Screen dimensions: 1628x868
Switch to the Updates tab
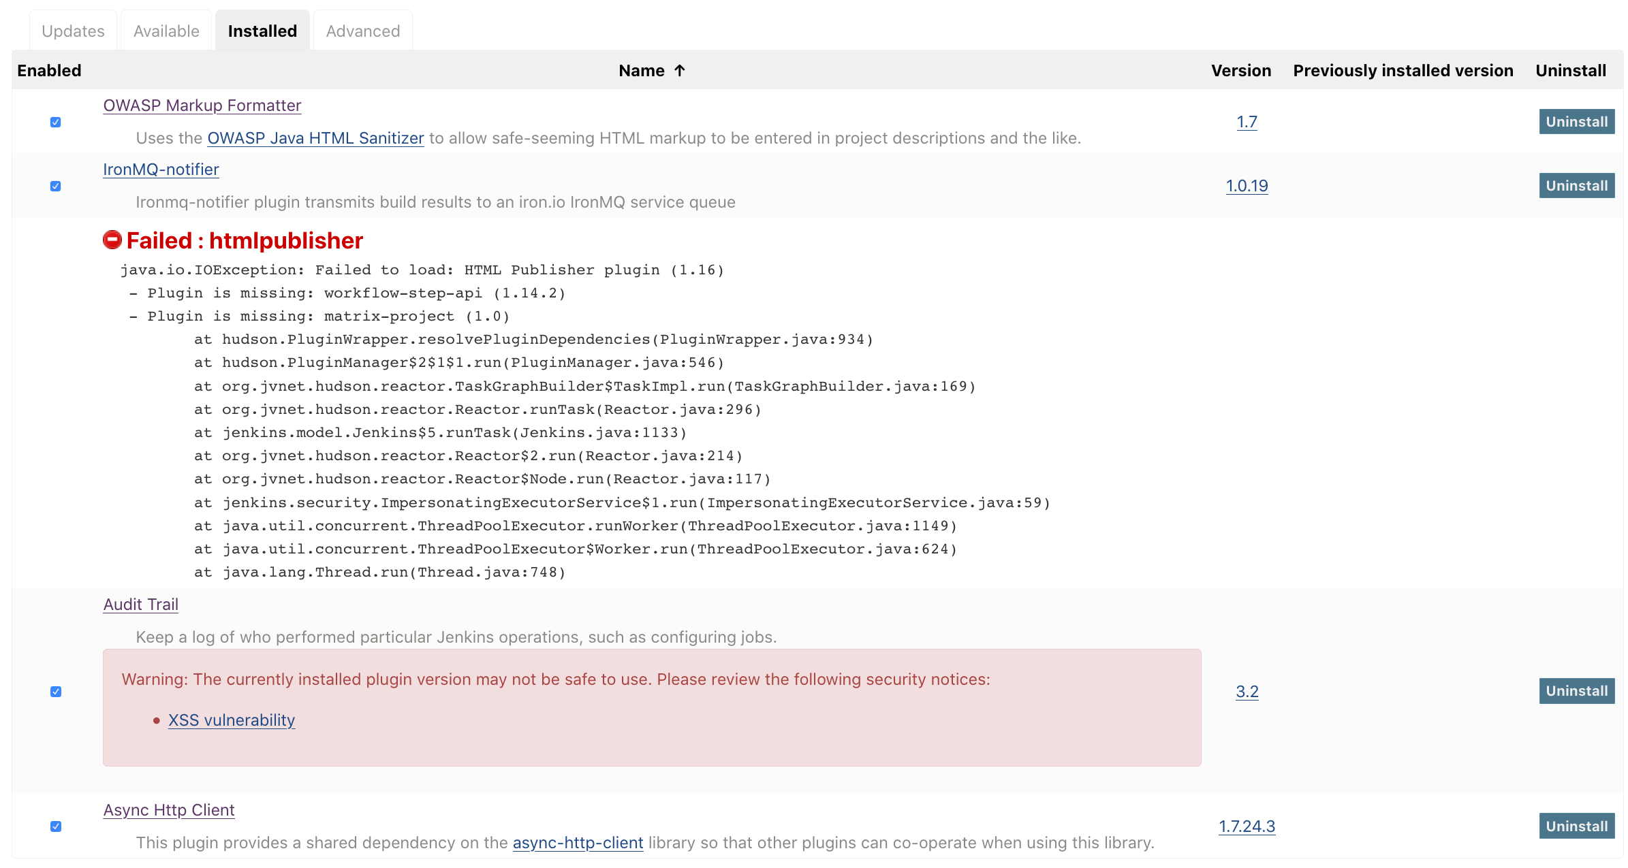pos(73,31)
